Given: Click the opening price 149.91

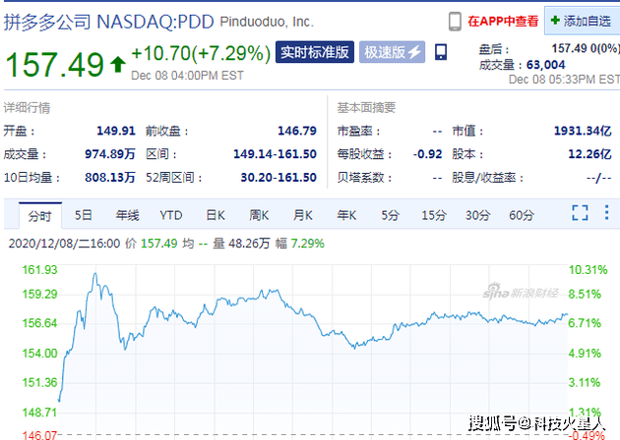Looking at the screenshot, I should click(116, 131).
